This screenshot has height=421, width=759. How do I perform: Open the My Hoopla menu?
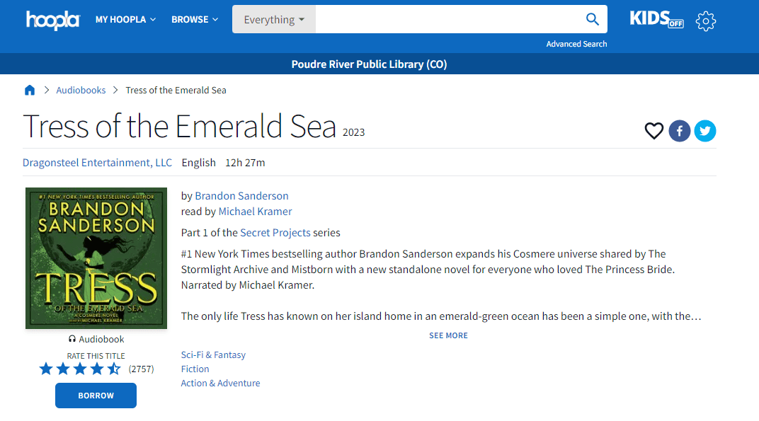[125, 20]
